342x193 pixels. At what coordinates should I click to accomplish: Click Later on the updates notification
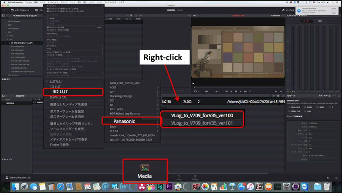(x=334, y=13)
